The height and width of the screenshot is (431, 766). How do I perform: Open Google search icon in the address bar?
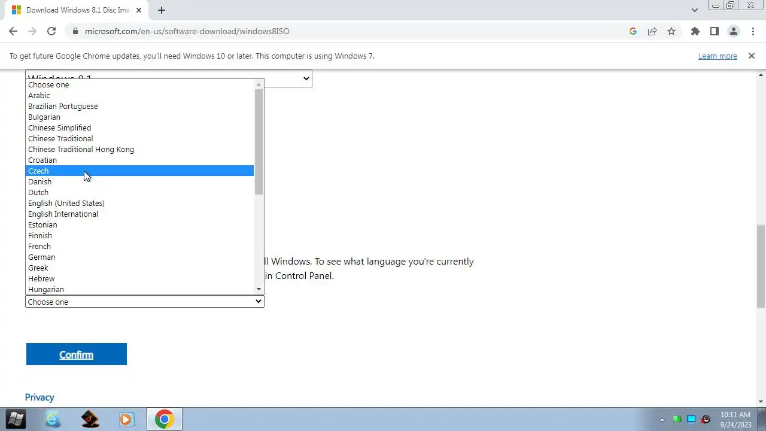(633, 31)
